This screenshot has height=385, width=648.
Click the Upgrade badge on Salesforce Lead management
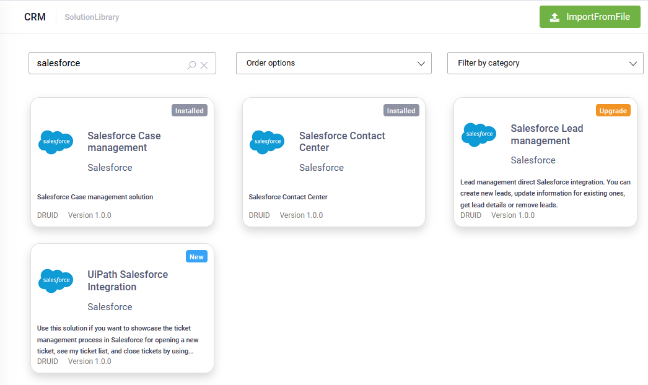click(613, 110)
